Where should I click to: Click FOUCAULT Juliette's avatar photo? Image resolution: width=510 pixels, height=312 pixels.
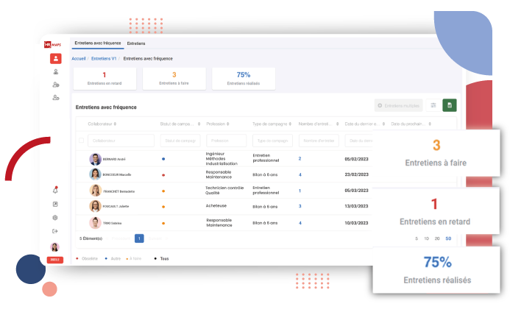[95, 206]
